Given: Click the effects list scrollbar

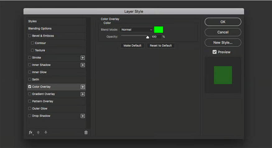Looking at the screenshot, I should [x=88, y=73].
